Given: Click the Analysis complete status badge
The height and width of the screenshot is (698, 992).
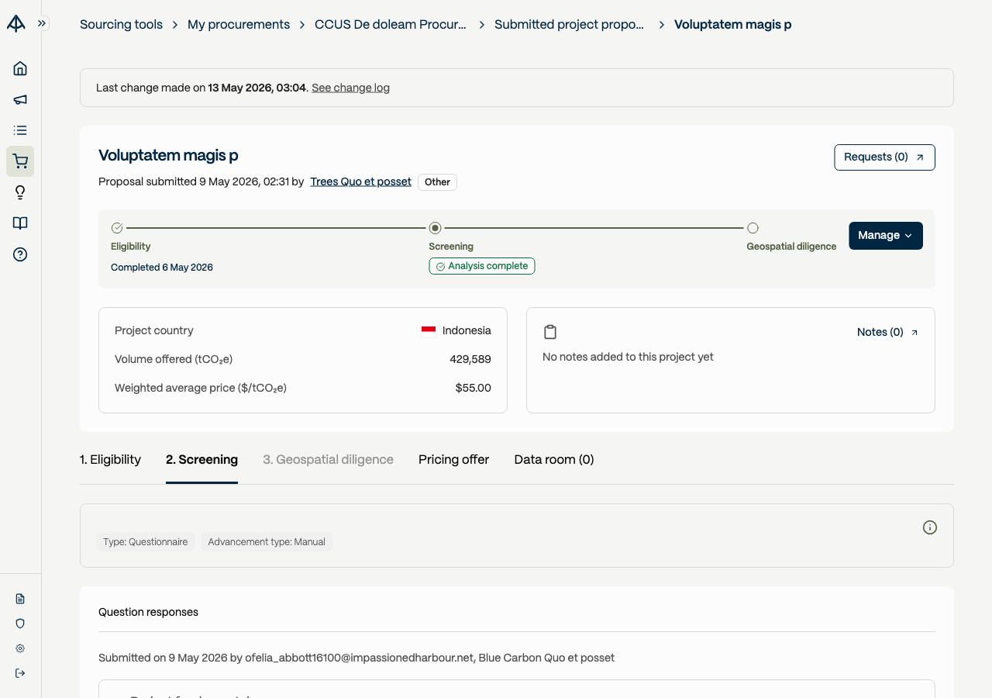Looking at the screenshot, I should (x=482, y=266).
